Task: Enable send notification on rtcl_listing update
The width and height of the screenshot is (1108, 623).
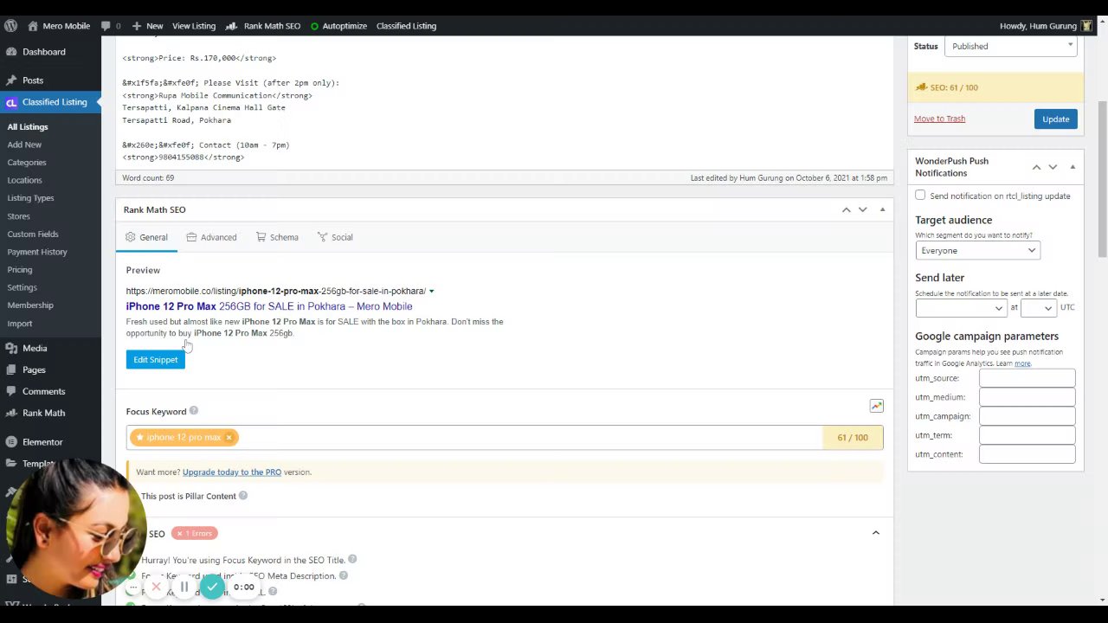Action: 920,196
